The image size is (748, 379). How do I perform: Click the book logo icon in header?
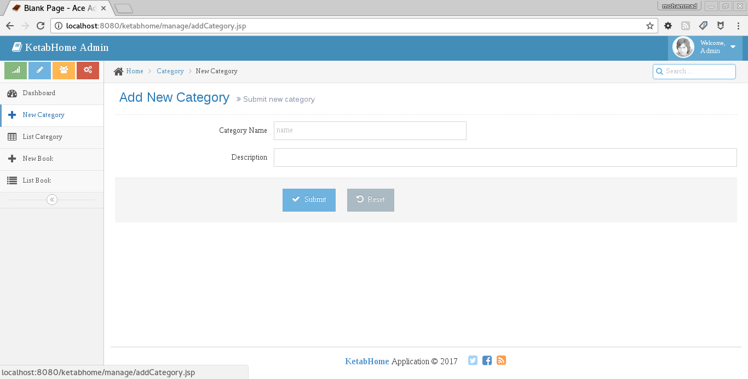click(x=17, y=48)
